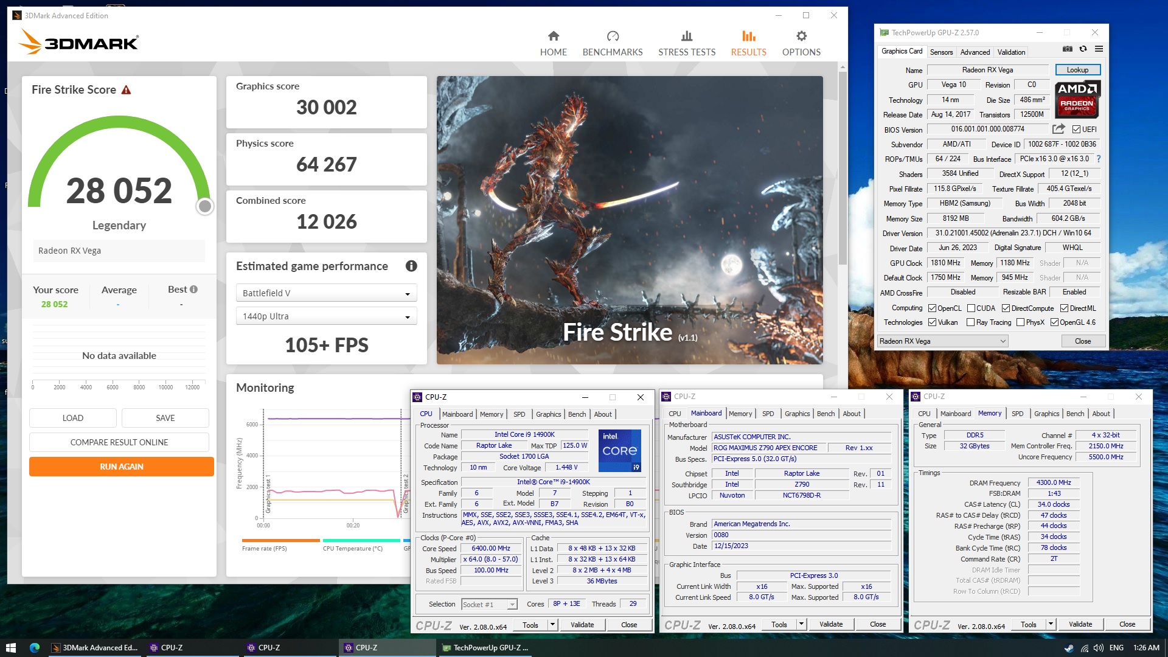Toggle the OpenGL 4.6 checkbox
Image resolution: width=1168 pixels, height=657 pixels.
tap(1054, 322)
